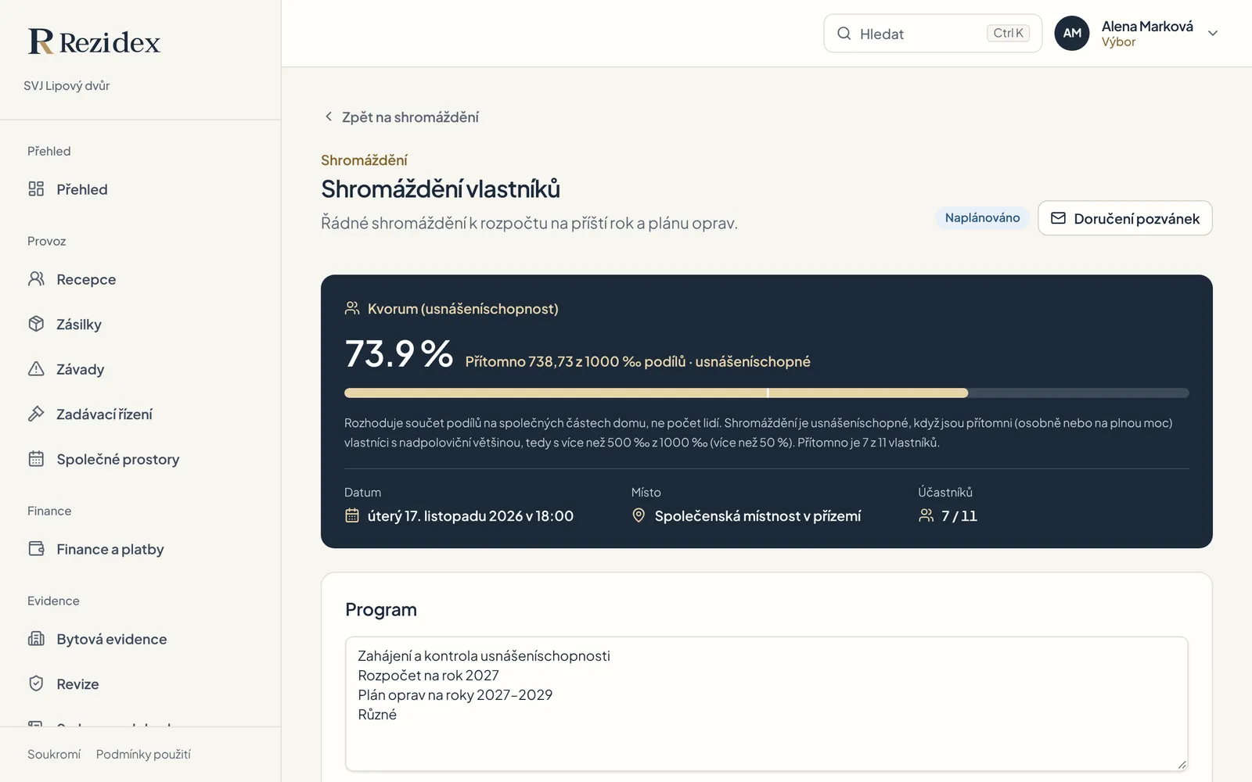Select the Recepce people icon
Viewport: 1252px width, 782px height.
tap(36, 278)
